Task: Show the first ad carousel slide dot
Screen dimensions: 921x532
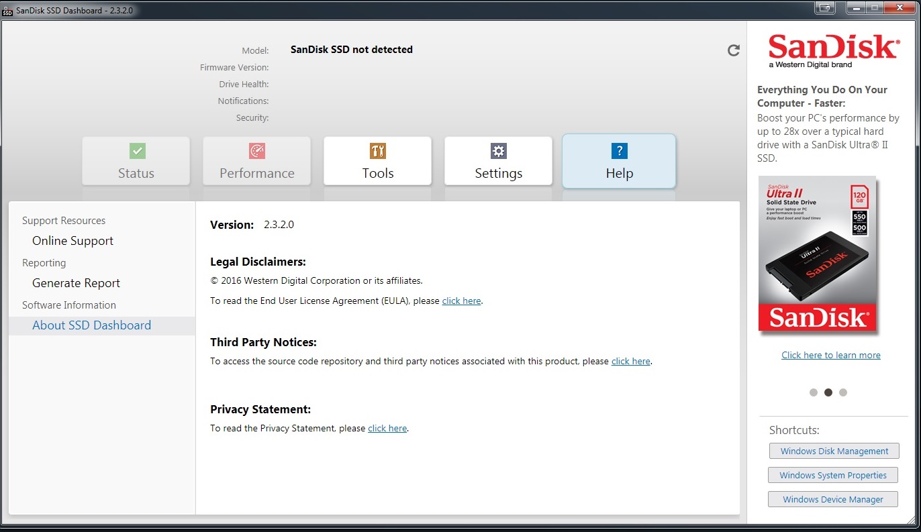Action: click(x=814, y=392)
